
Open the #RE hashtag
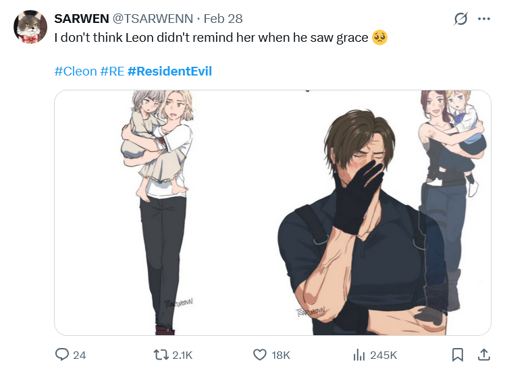tap(112, 71)
